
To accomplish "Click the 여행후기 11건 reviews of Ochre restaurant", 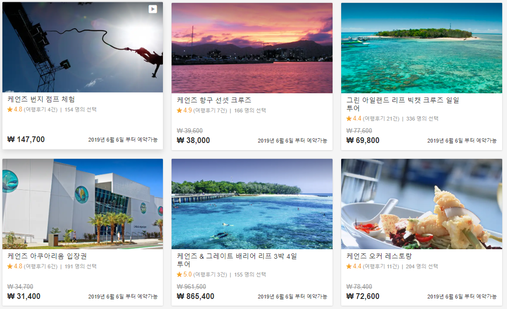I will (x=381, y=266).
